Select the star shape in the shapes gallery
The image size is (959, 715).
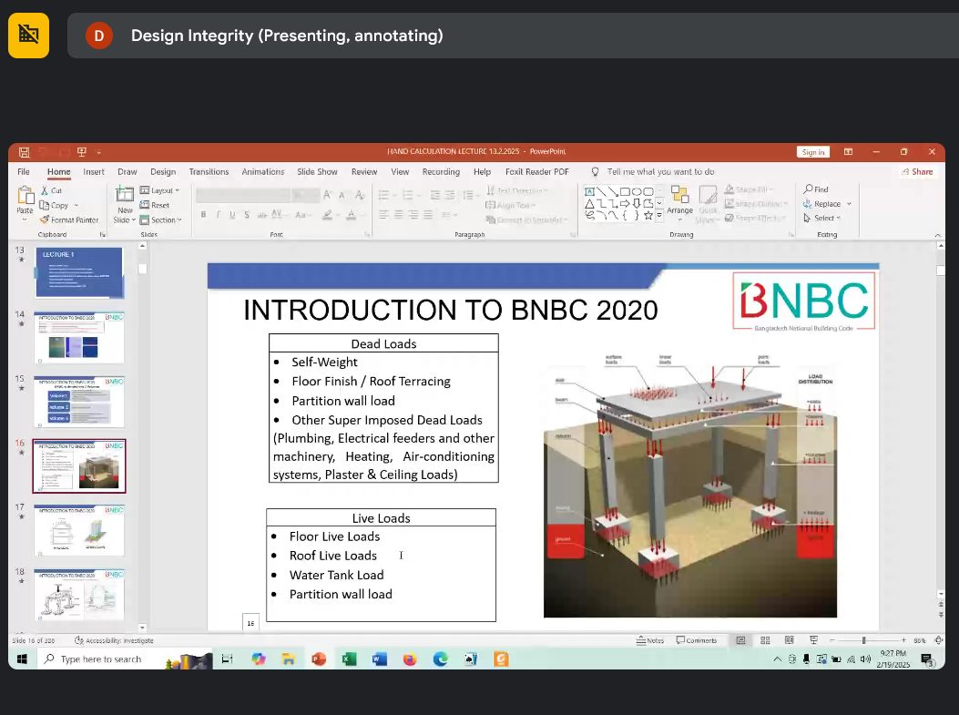click(x=648, y=215)
